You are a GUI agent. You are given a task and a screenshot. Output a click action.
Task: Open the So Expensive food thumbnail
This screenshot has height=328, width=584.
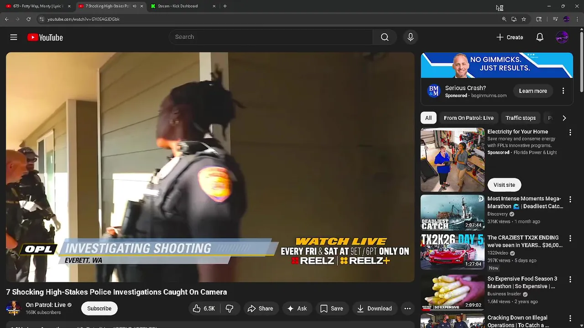point(453,292)
